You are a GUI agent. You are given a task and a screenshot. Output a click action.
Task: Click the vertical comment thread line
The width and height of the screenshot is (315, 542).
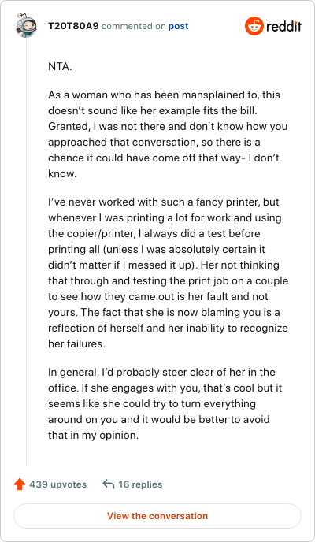[26, 251]
